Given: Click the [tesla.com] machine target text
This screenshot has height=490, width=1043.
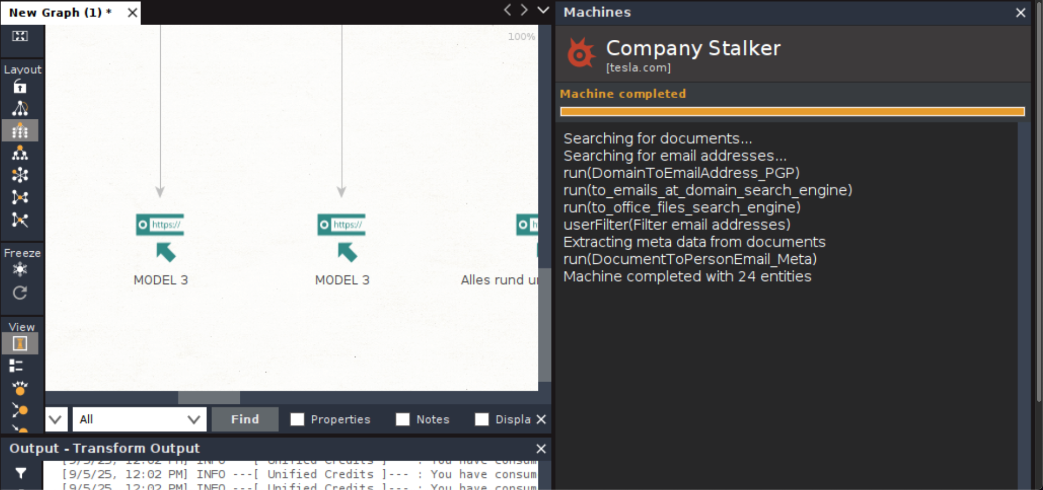Looking at the screenshot, I should click(x=638, y=68).
